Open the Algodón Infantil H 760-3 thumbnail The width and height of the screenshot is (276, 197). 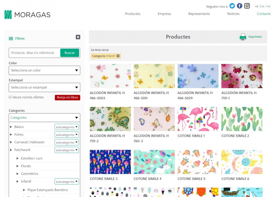click(154, 119)
